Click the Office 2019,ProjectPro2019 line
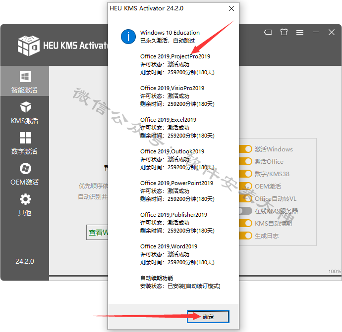 [x=175, y=56]
